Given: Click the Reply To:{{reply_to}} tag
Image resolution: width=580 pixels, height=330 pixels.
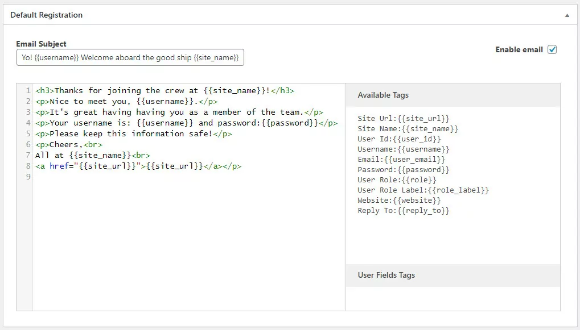Looking at the screenshot, I should [404, 211].
